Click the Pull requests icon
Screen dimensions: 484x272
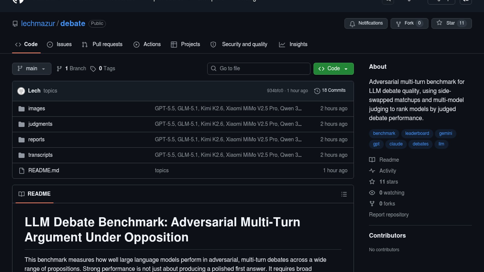(x=85, y=45)
